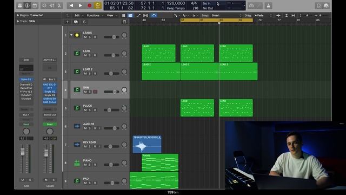
Task: Toggle vertical auto zoom icon
Action: tap(287, 16)
